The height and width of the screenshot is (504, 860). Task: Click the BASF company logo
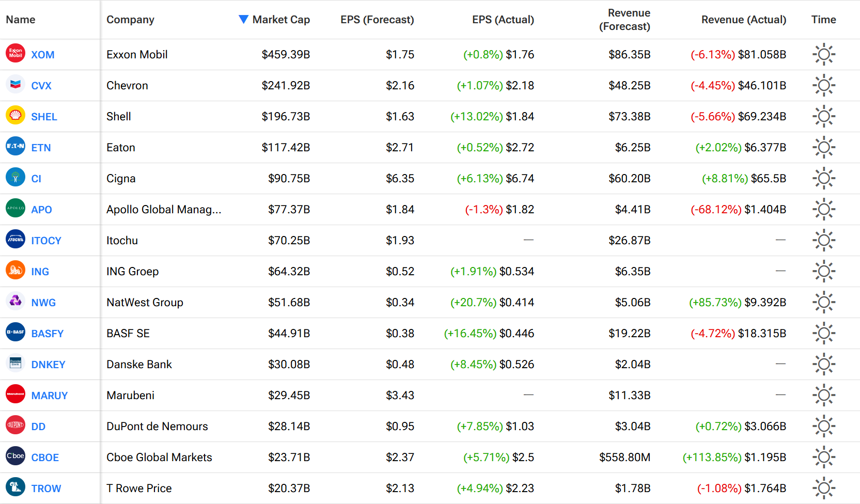point(15,332)
